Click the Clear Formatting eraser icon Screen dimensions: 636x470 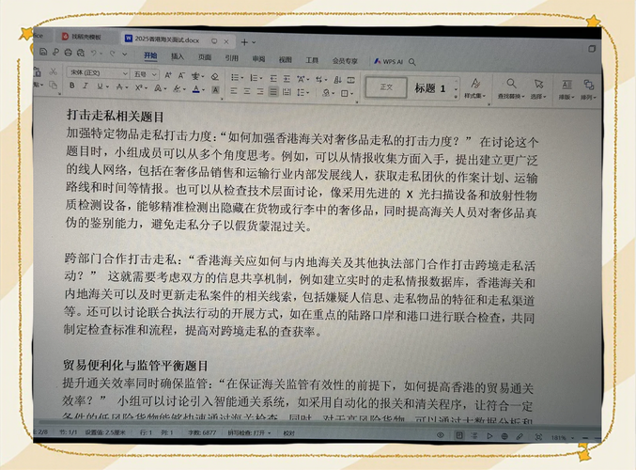(x=215, y=76)
